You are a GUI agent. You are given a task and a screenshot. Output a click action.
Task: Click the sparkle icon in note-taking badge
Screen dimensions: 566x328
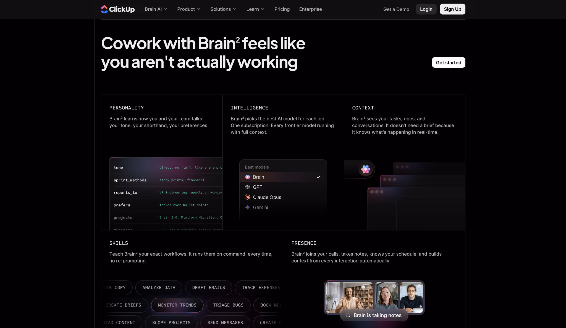click(x=348, y=315)
